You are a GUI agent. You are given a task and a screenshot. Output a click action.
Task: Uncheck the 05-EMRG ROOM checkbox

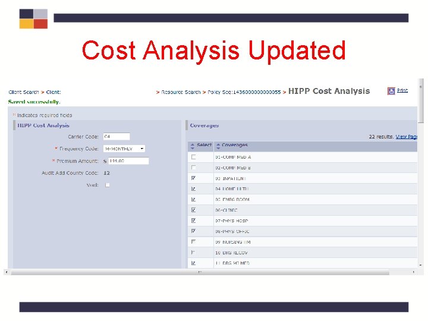click(194, 200)
